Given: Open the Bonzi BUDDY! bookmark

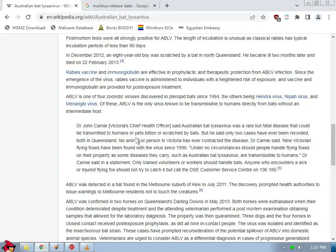Looking at the screenshot, I should point(116,28).
